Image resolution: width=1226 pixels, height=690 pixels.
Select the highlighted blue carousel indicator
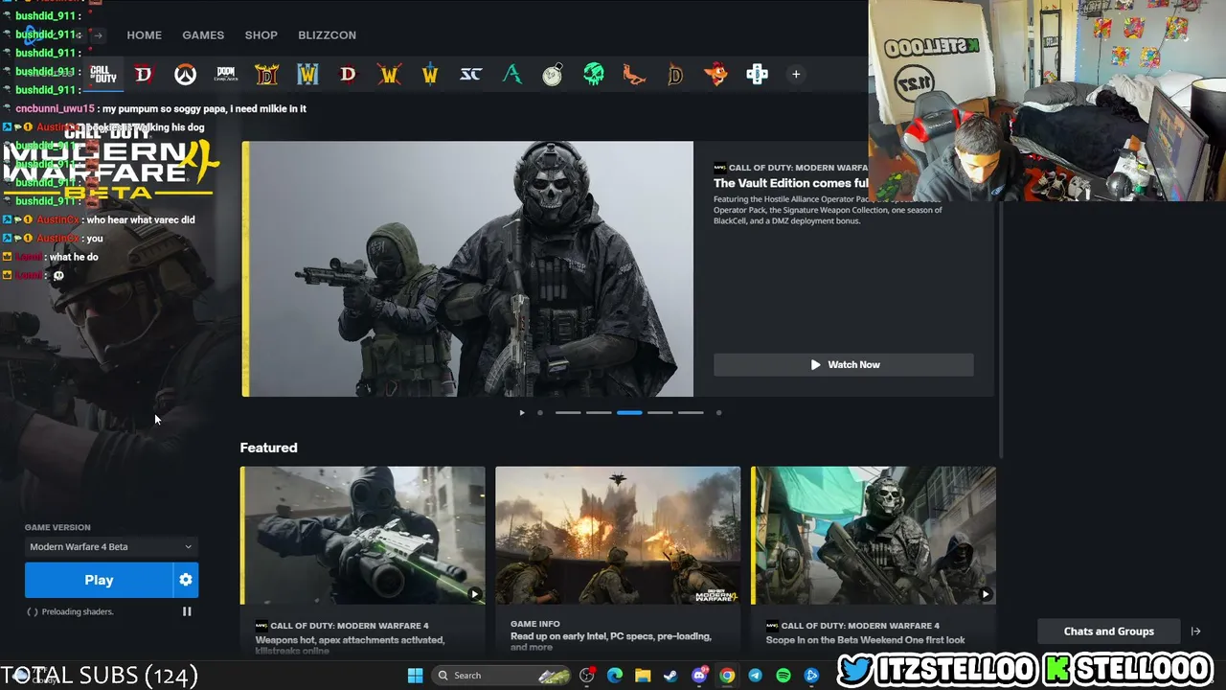(629, 412)
